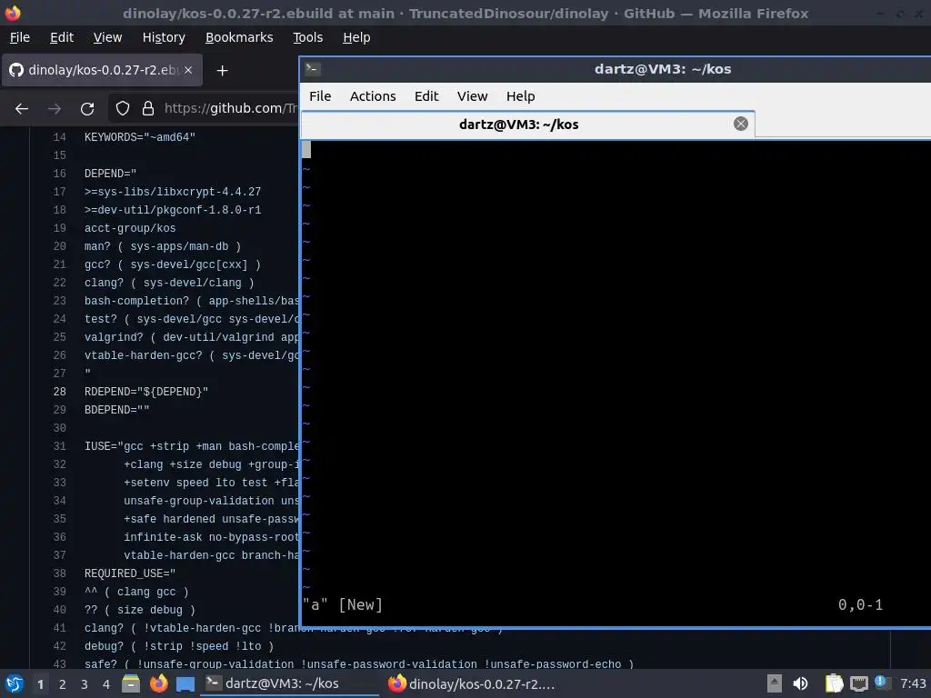Click line number 28 in the code view
The width and height of the screenshot is (931, 698).
(x=59, y=392)
